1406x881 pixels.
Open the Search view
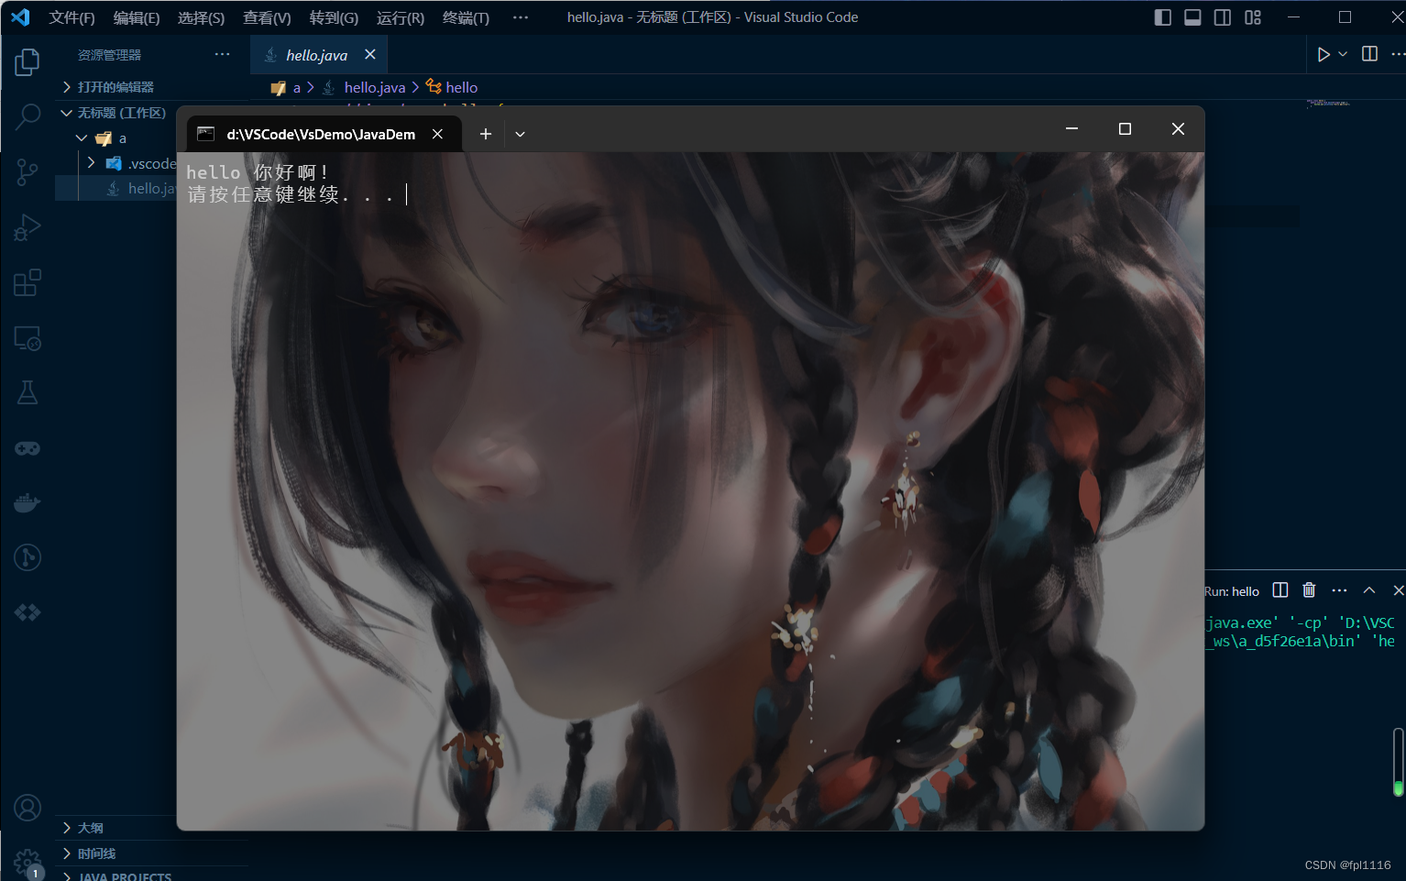click(x=27, y=117)
